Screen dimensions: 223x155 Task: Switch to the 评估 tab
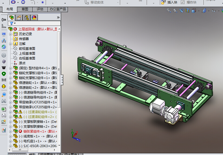(x=40, y=9)
